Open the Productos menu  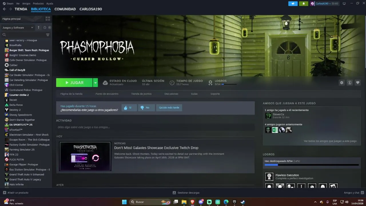coord(38,3)
